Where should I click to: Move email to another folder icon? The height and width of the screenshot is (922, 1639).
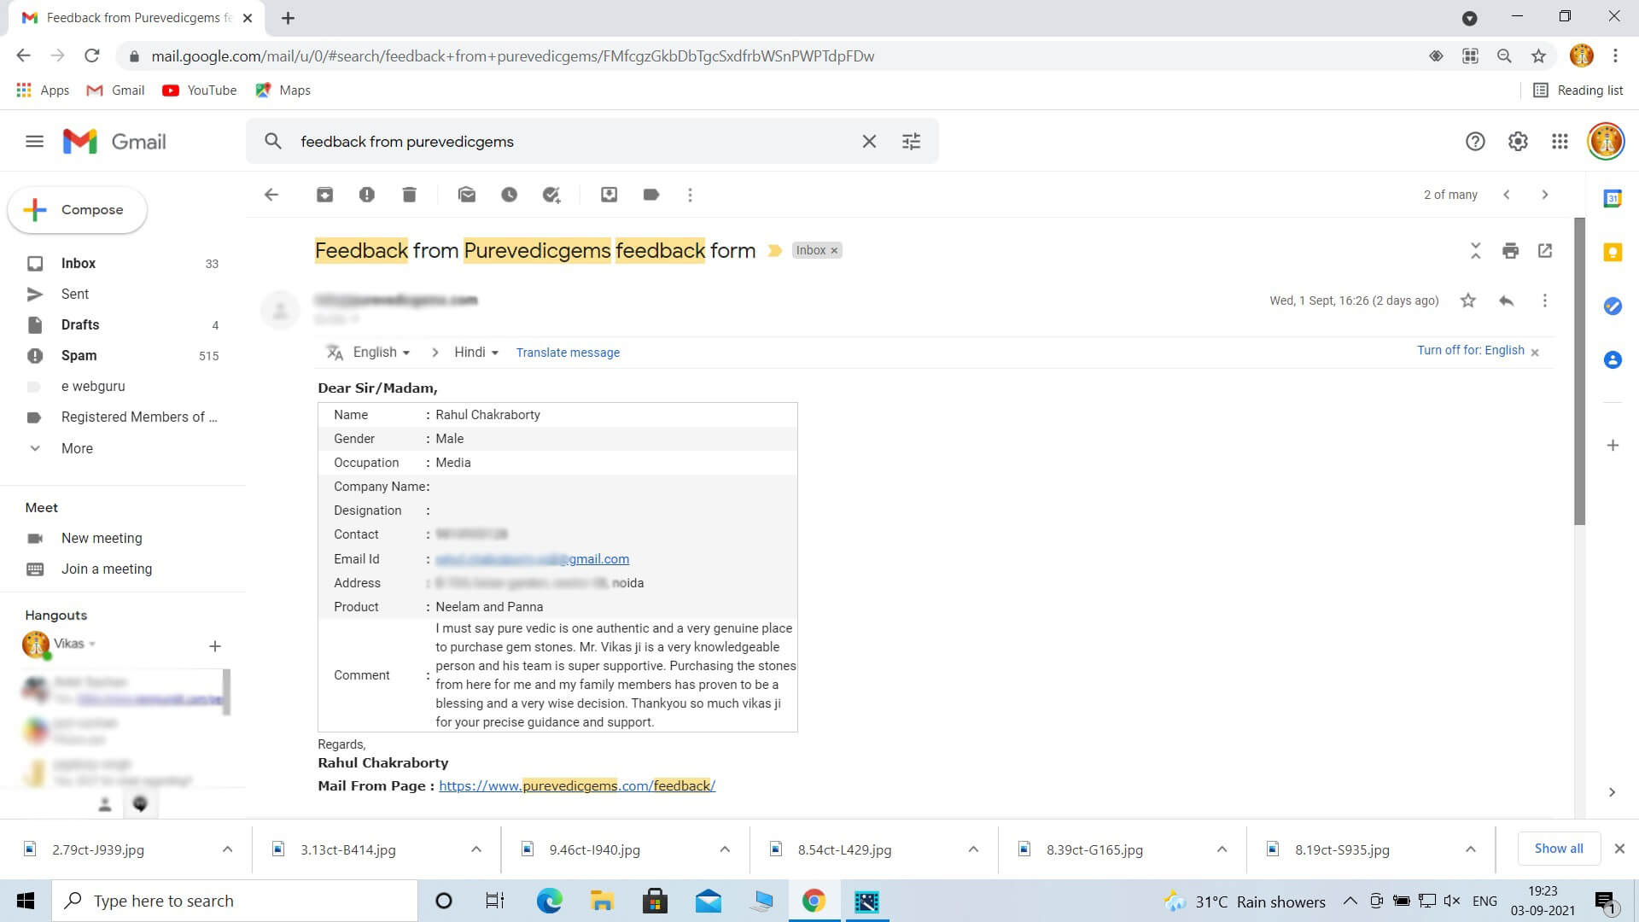609,195
